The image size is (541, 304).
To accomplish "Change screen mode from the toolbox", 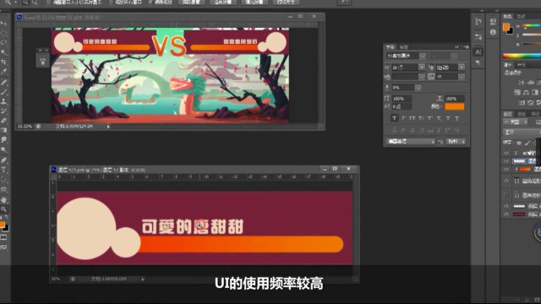I will click(3, 247).
